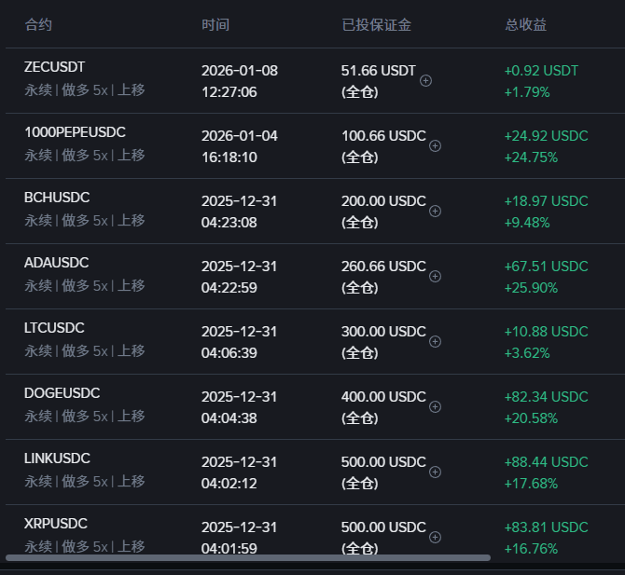Image resolution: width=625 pixels, height=575 pixels.
Task: Increase margin using XRPUSDC plus icon
Action: pos(435,538)
